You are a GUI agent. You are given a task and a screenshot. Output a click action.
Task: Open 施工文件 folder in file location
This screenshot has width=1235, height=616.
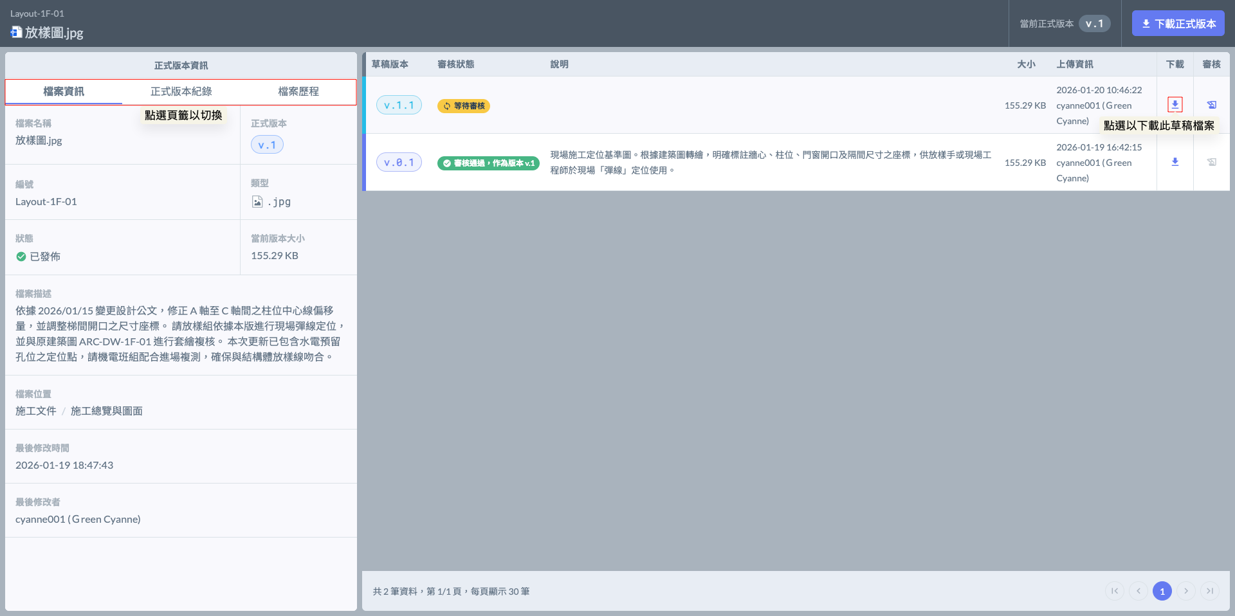(36, 411)
